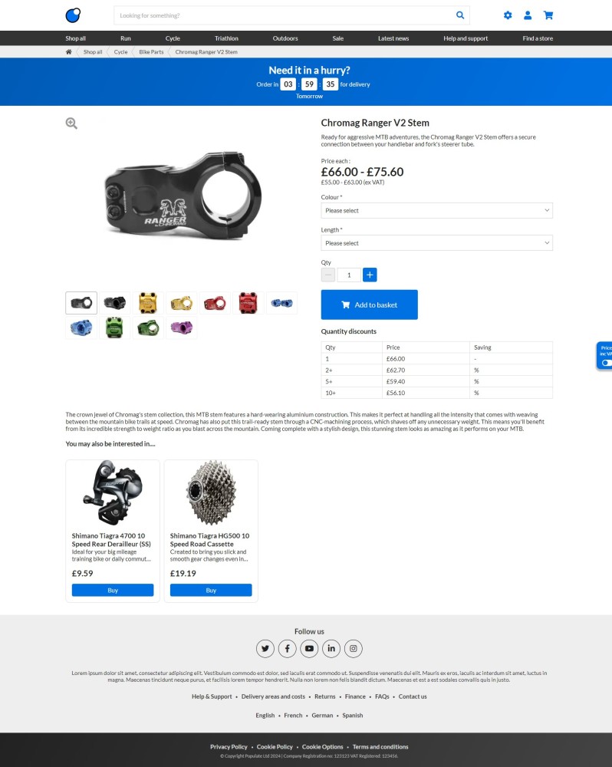This screenshot has width=612, height=767.
Task: Select the purple stem thumbnail
Action: [x=182, y=328]
